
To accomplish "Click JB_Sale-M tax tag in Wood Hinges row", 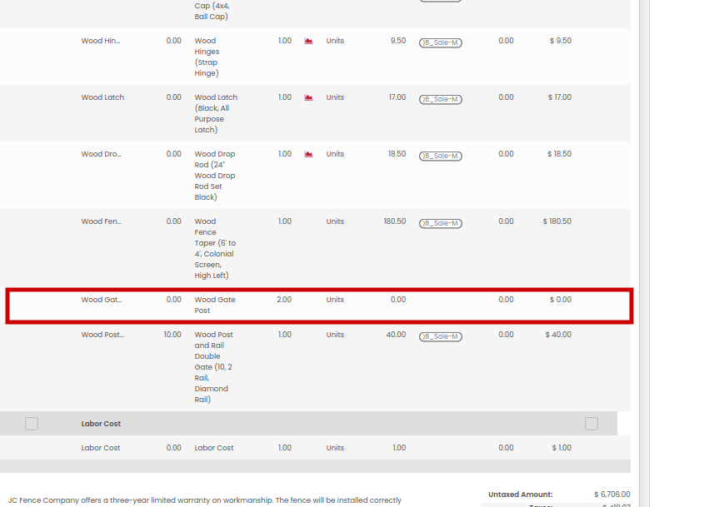I will 440,42.
